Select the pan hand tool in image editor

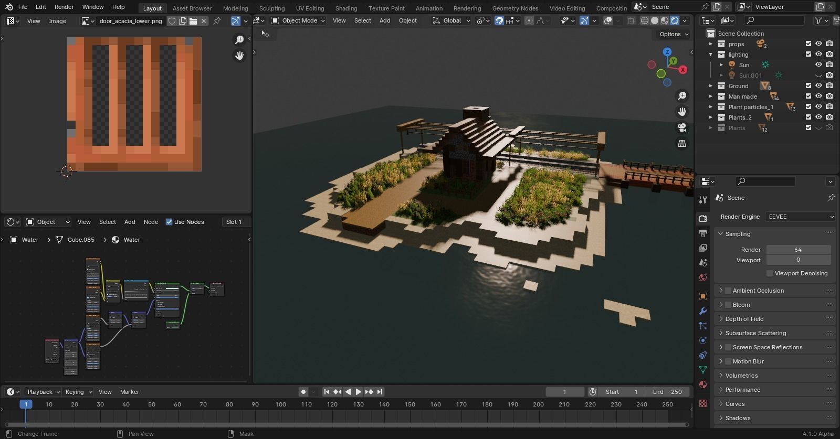[239, 56]
